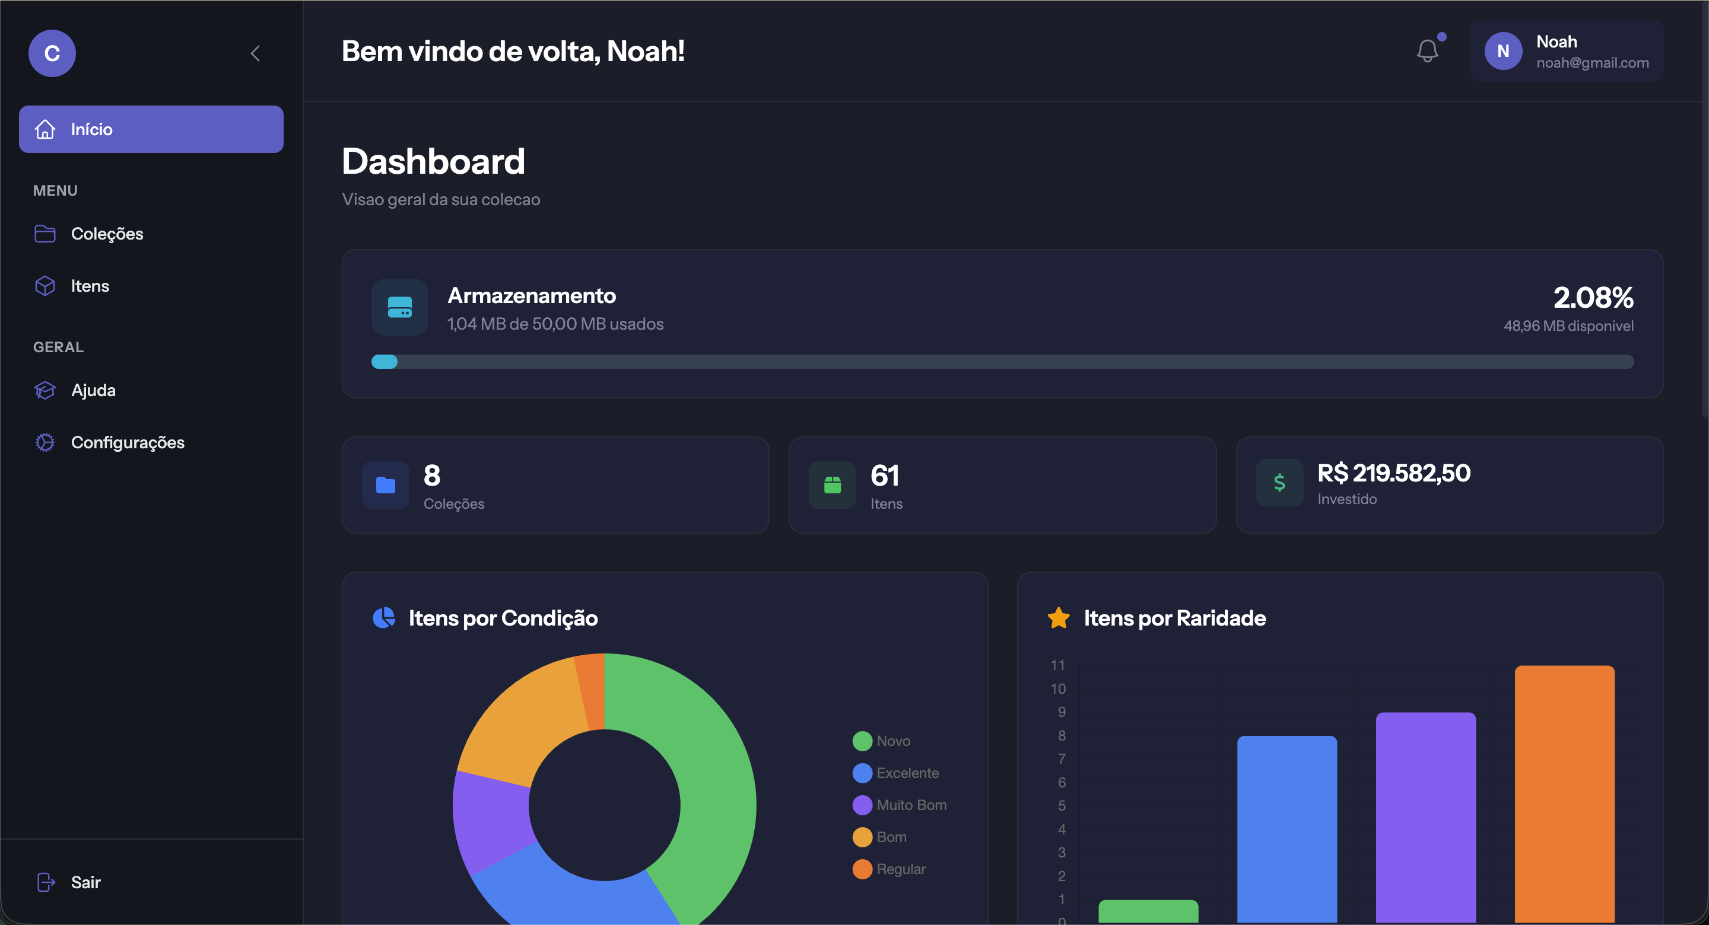The height and width of the screenshot is (925, 1709).
Task: Open the Noah profile area
Action: click(x=1567, y=51)
